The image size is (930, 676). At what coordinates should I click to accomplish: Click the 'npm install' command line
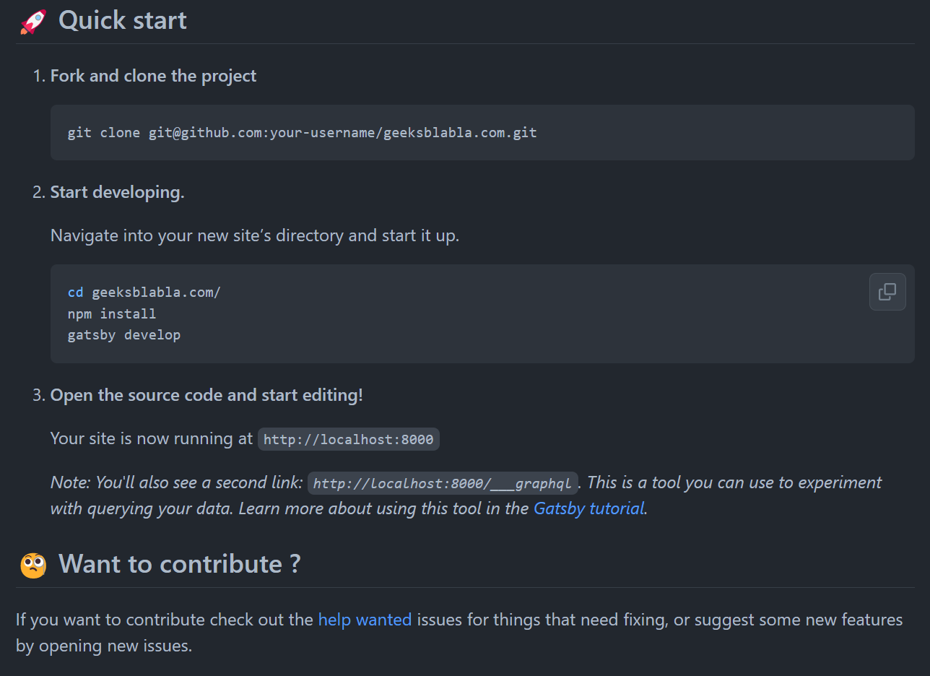tap(112, 313)
